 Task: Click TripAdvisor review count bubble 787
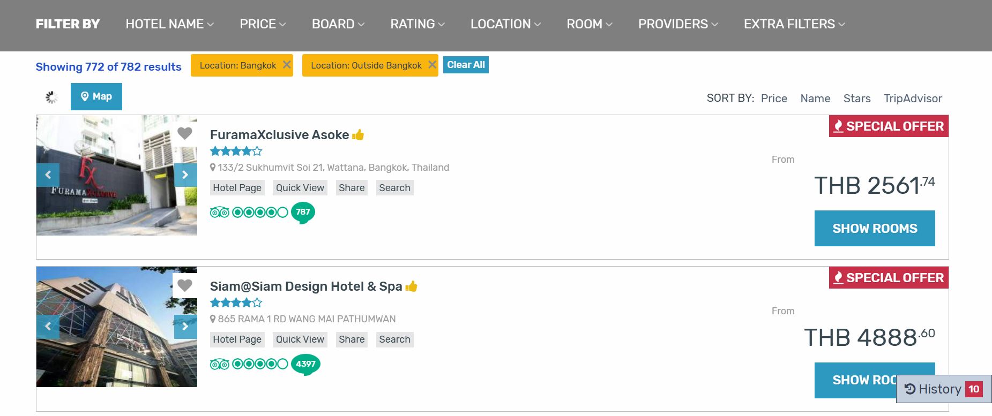tap(303, 212)
